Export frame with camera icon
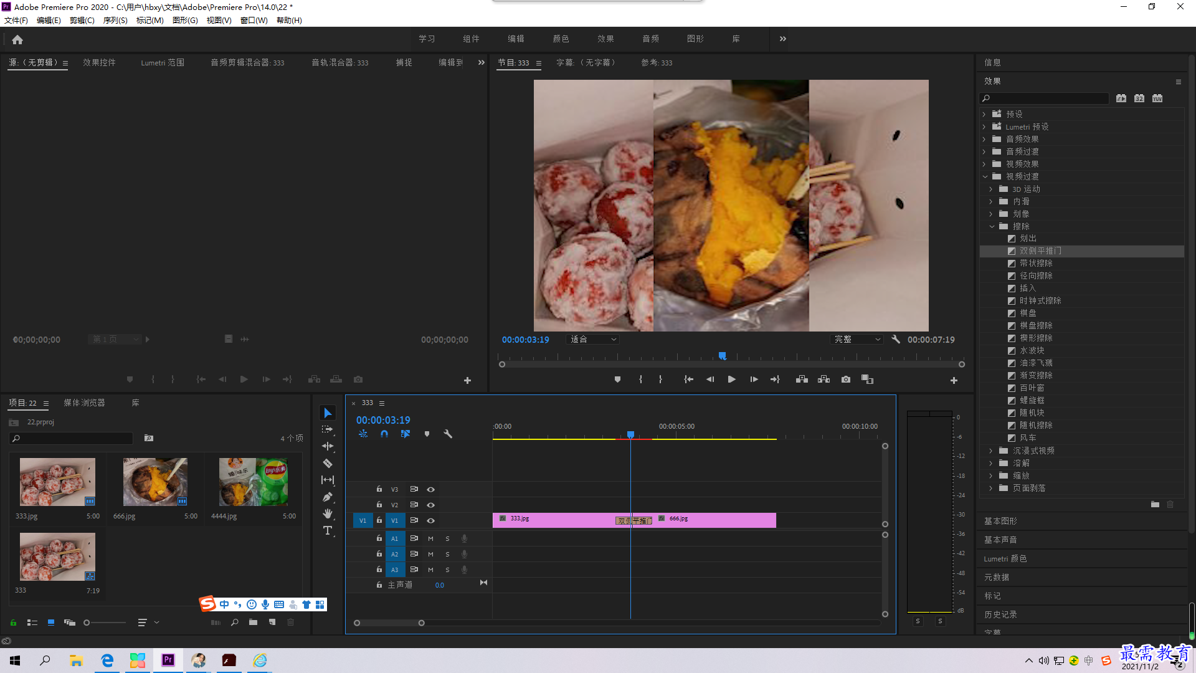Screen dimensions: 1196x673 [x=846, y=379]
